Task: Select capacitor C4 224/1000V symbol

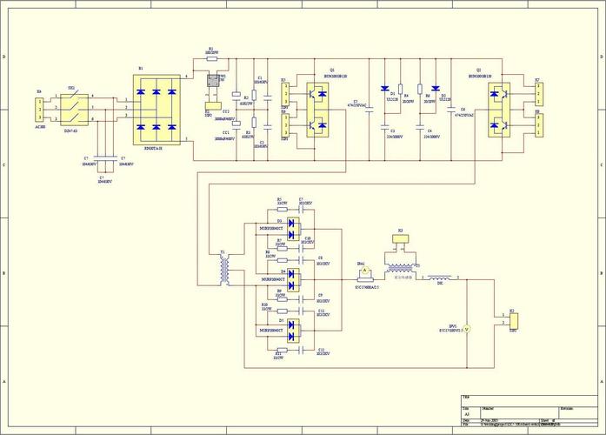Action: click(x=421, y=126)
